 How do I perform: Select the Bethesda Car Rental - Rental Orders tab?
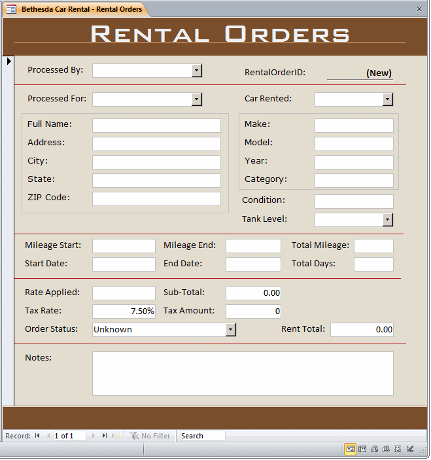(77, 9)
